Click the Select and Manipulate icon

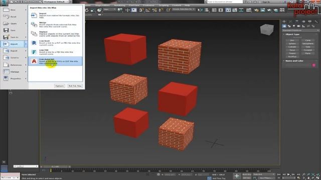coord(127,10)
